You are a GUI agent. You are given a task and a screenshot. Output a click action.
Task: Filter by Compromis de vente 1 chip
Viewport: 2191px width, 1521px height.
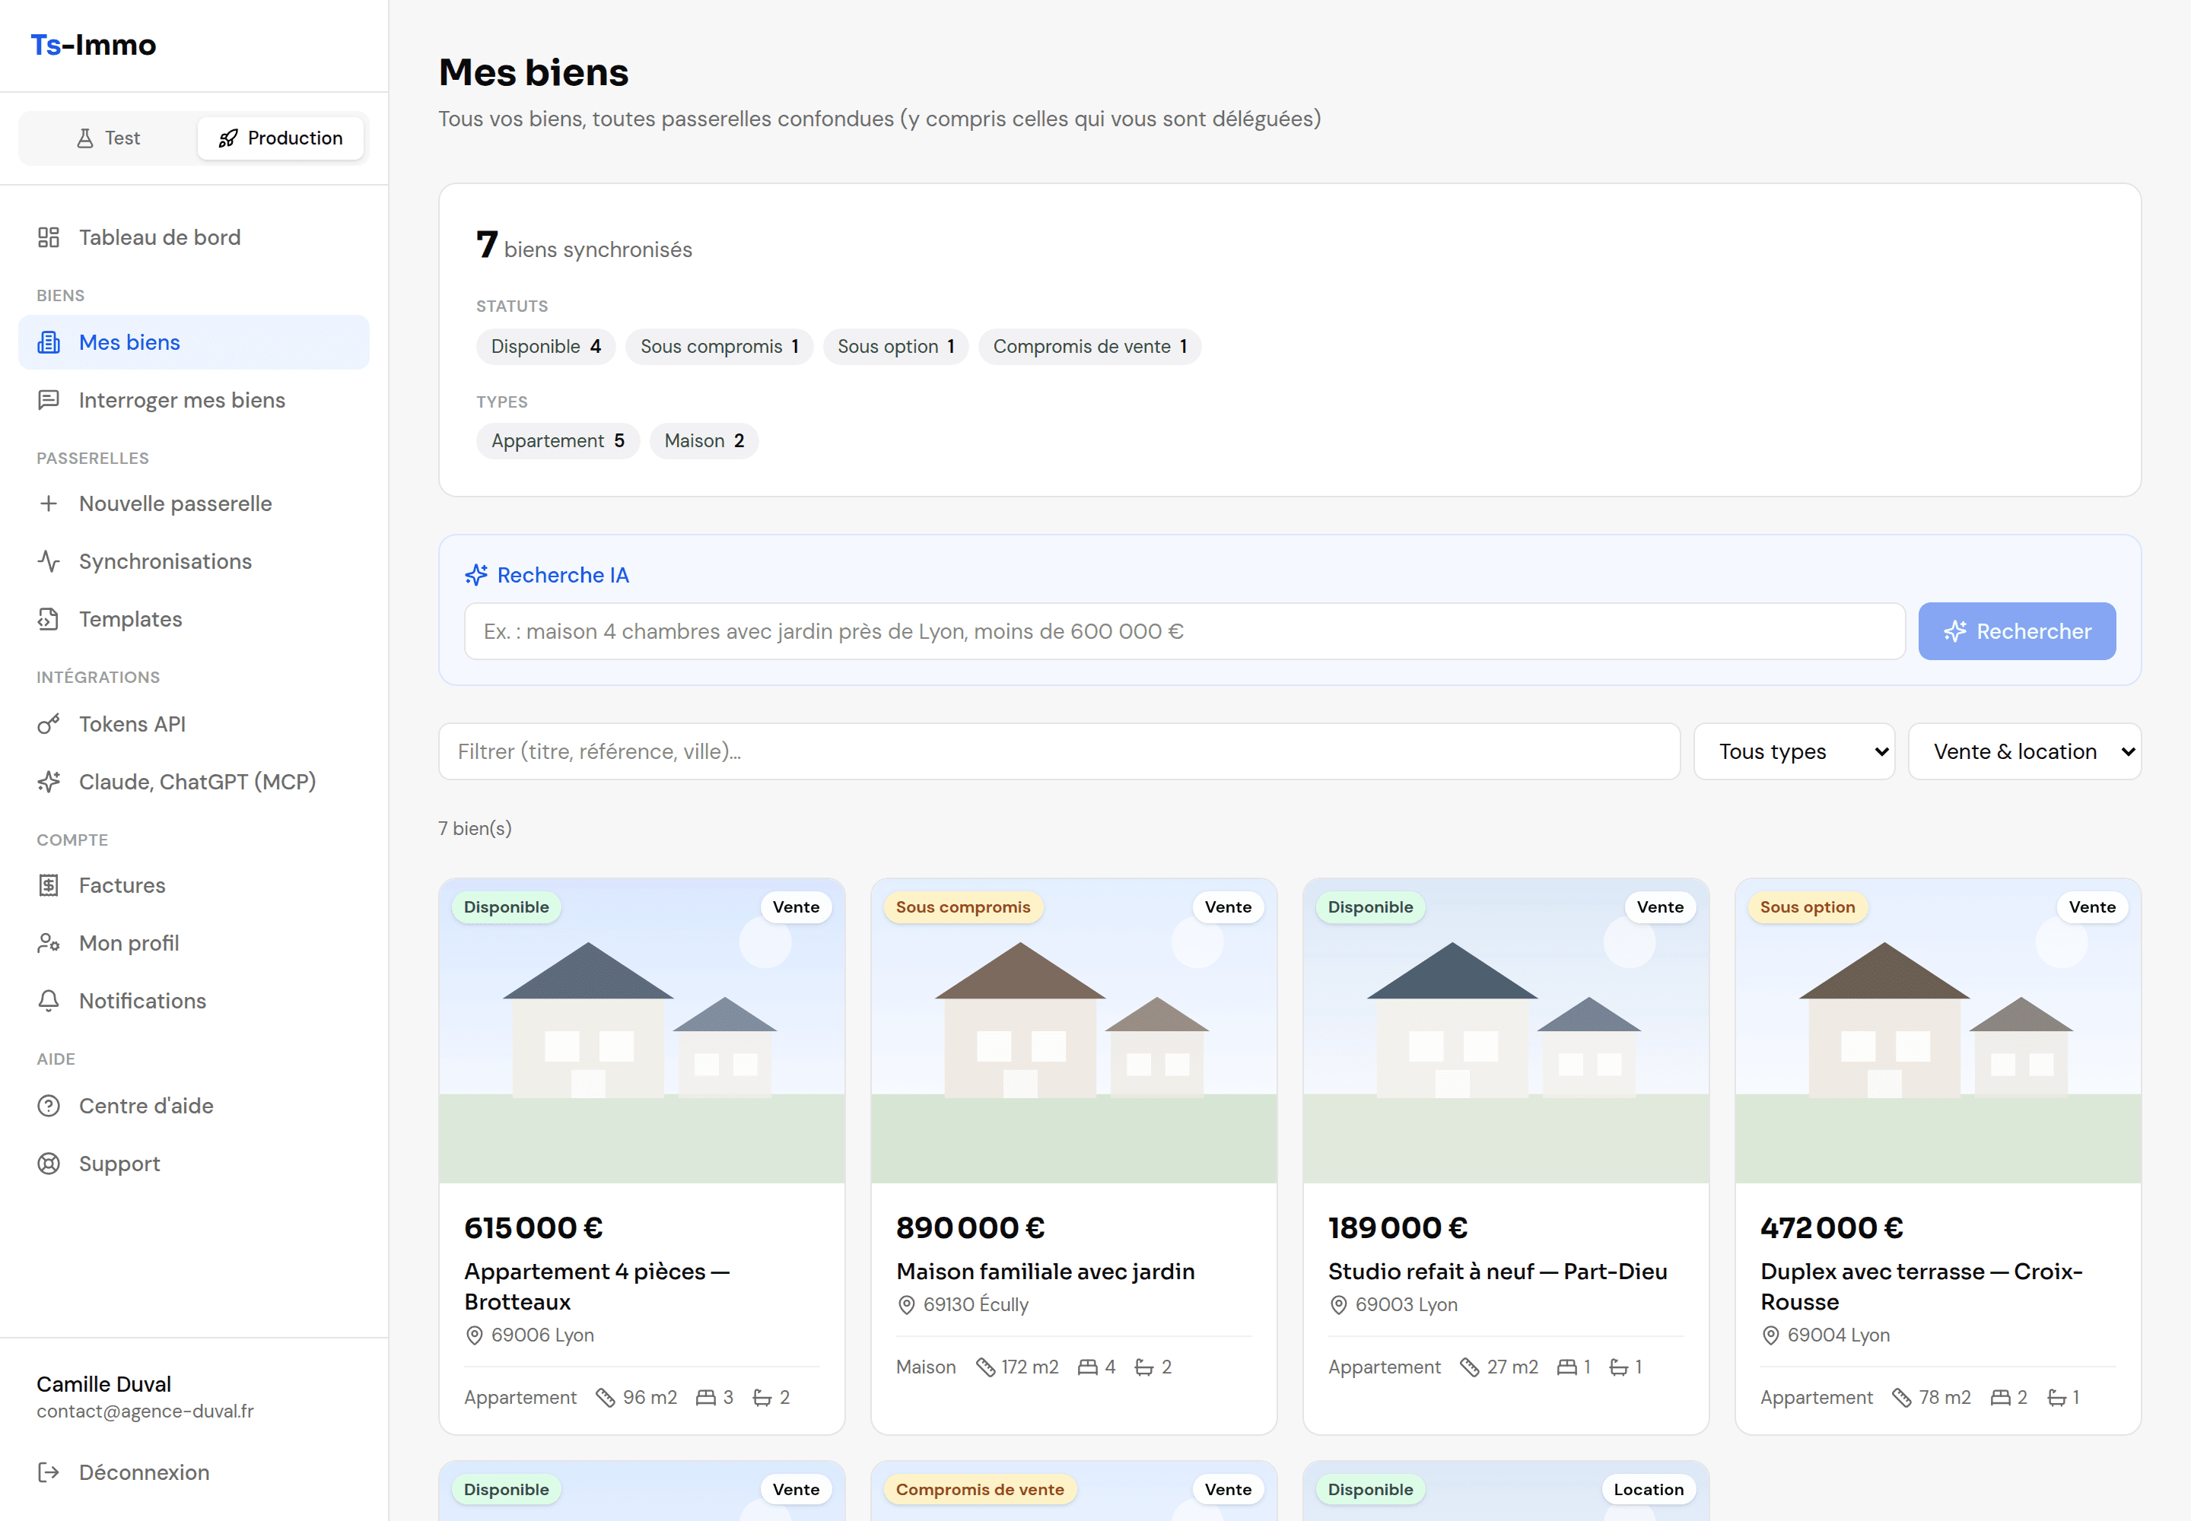click(x=1089, y=347)
